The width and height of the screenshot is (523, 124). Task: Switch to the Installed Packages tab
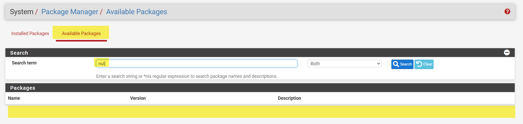[x=30, y=34]
